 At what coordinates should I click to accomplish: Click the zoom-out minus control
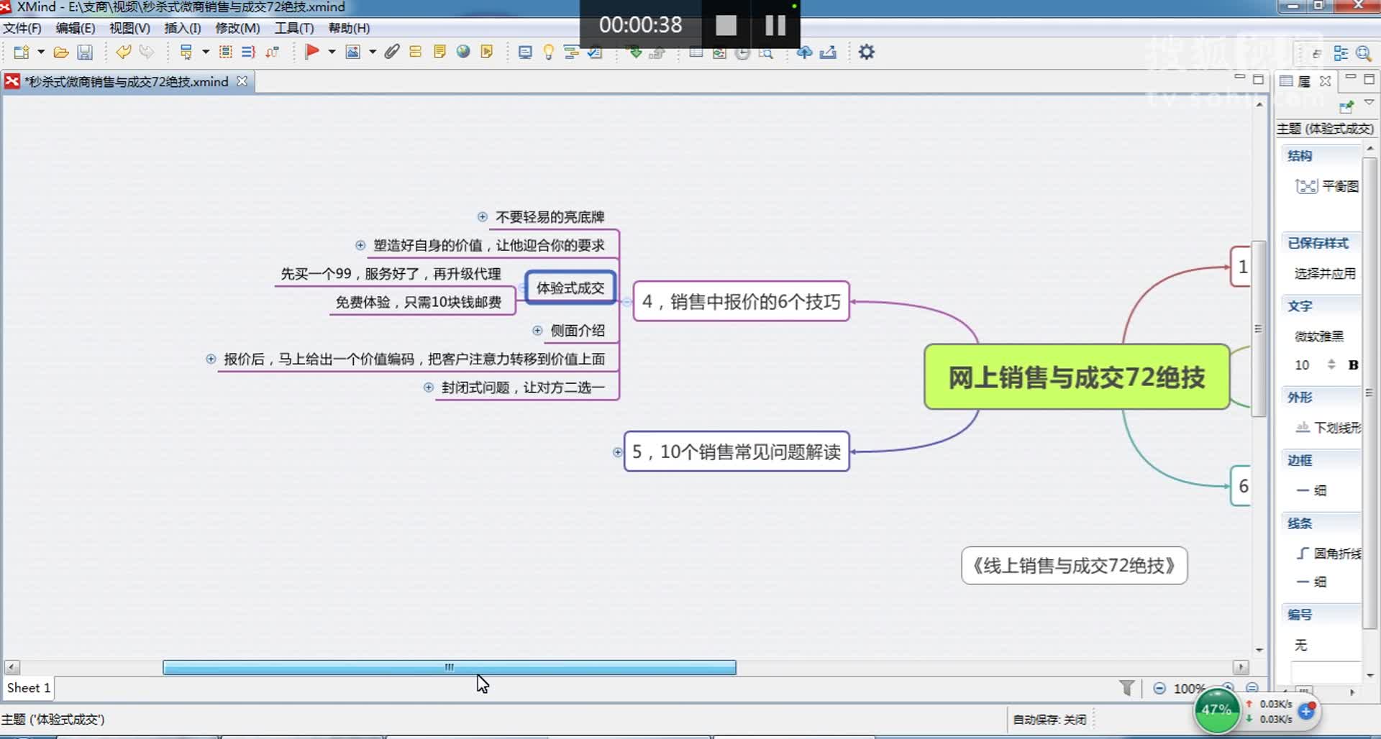(x=1159, y=688)
